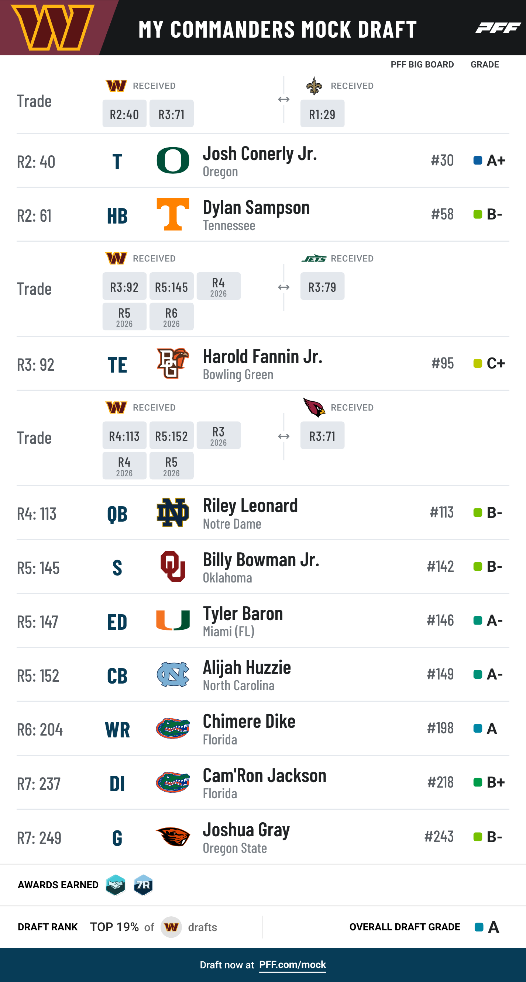
Task: Click the handshake trade award badge
Action: (x=115, y=885)
